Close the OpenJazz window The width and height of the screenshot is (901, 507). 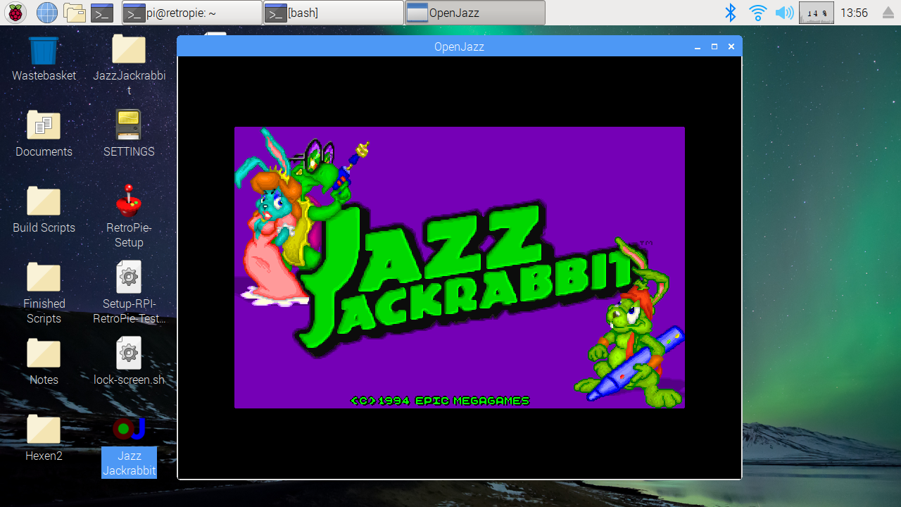731,46
